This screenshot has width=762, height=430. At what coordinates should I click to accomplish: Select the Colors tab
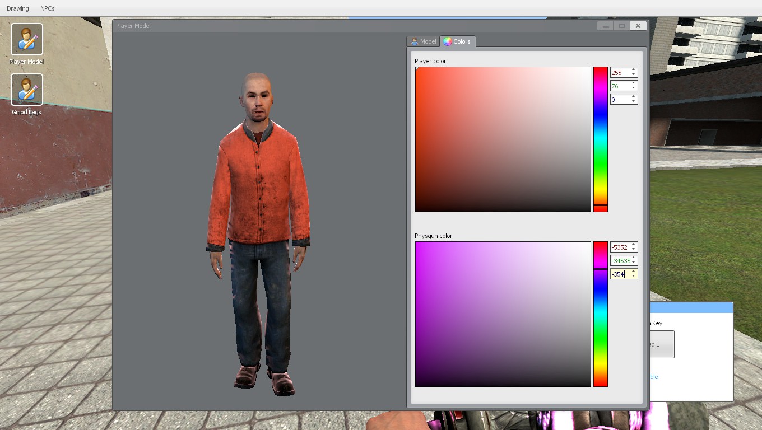tap(458, 41)
